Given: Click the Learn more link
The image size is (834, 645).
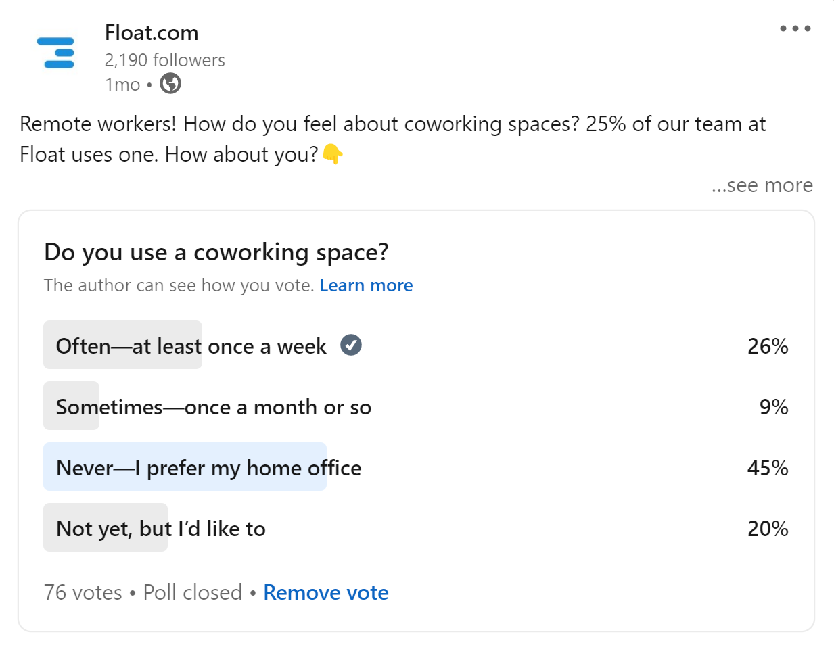Looking at the screenshot, I should pos(366,285).
